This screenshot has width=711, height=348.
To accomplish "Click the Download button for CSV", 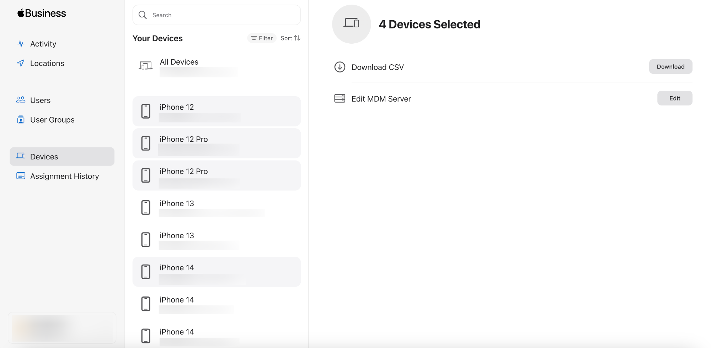I will point(670,66).
